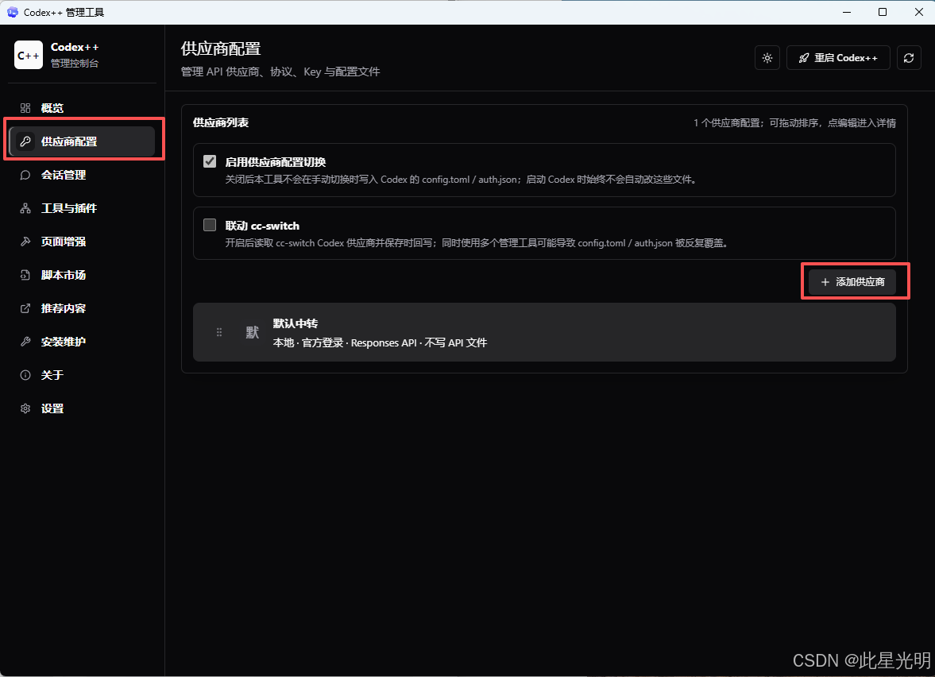Click the 1 个供应商配置 hint text
935x677 pixels.
(794, 123)
